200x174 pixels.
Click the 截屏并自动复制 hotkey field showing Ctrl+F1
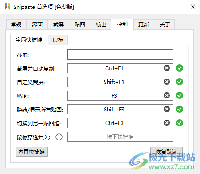(x=120, y=68)
